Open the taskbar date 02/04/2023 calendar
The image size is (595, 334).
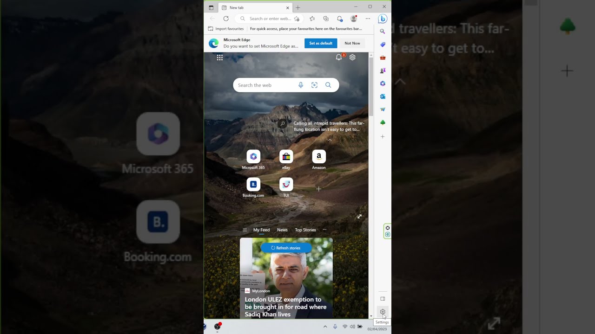coord(377,329)
